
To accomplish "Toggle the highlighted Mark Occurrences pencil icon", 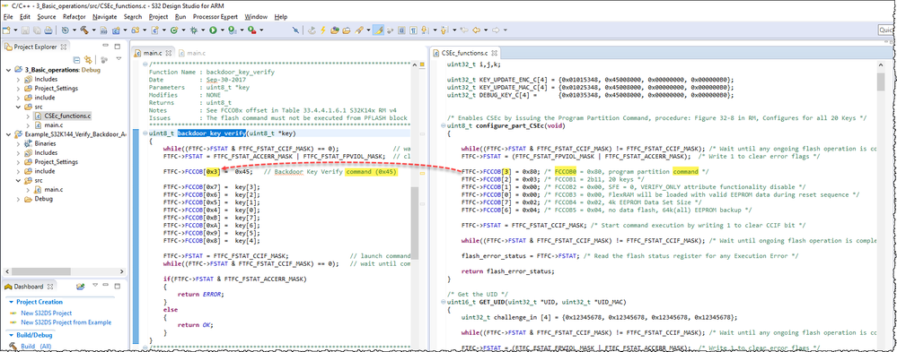I will click(378, 30).
